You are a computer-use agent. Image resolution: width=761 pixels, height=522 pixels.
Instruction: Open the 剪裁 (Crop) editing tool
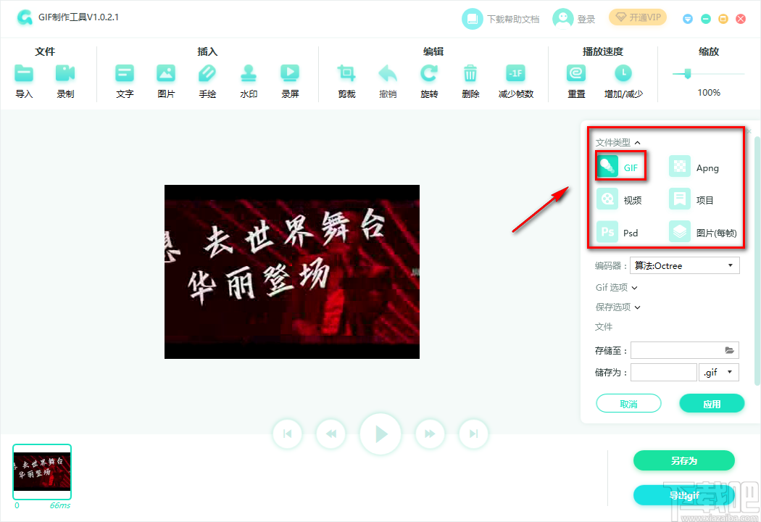point(346,75)
